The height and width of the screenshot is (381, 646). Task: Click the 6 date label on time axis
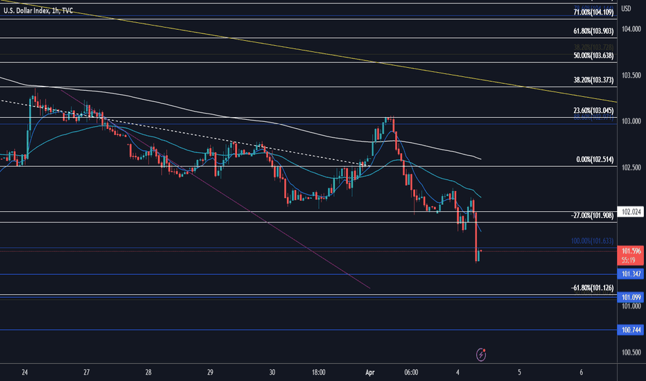pos(582,373)
